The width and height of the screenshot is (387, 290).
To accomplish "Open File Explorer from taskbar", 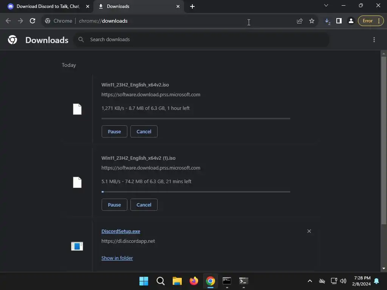I will click(177, 281).
